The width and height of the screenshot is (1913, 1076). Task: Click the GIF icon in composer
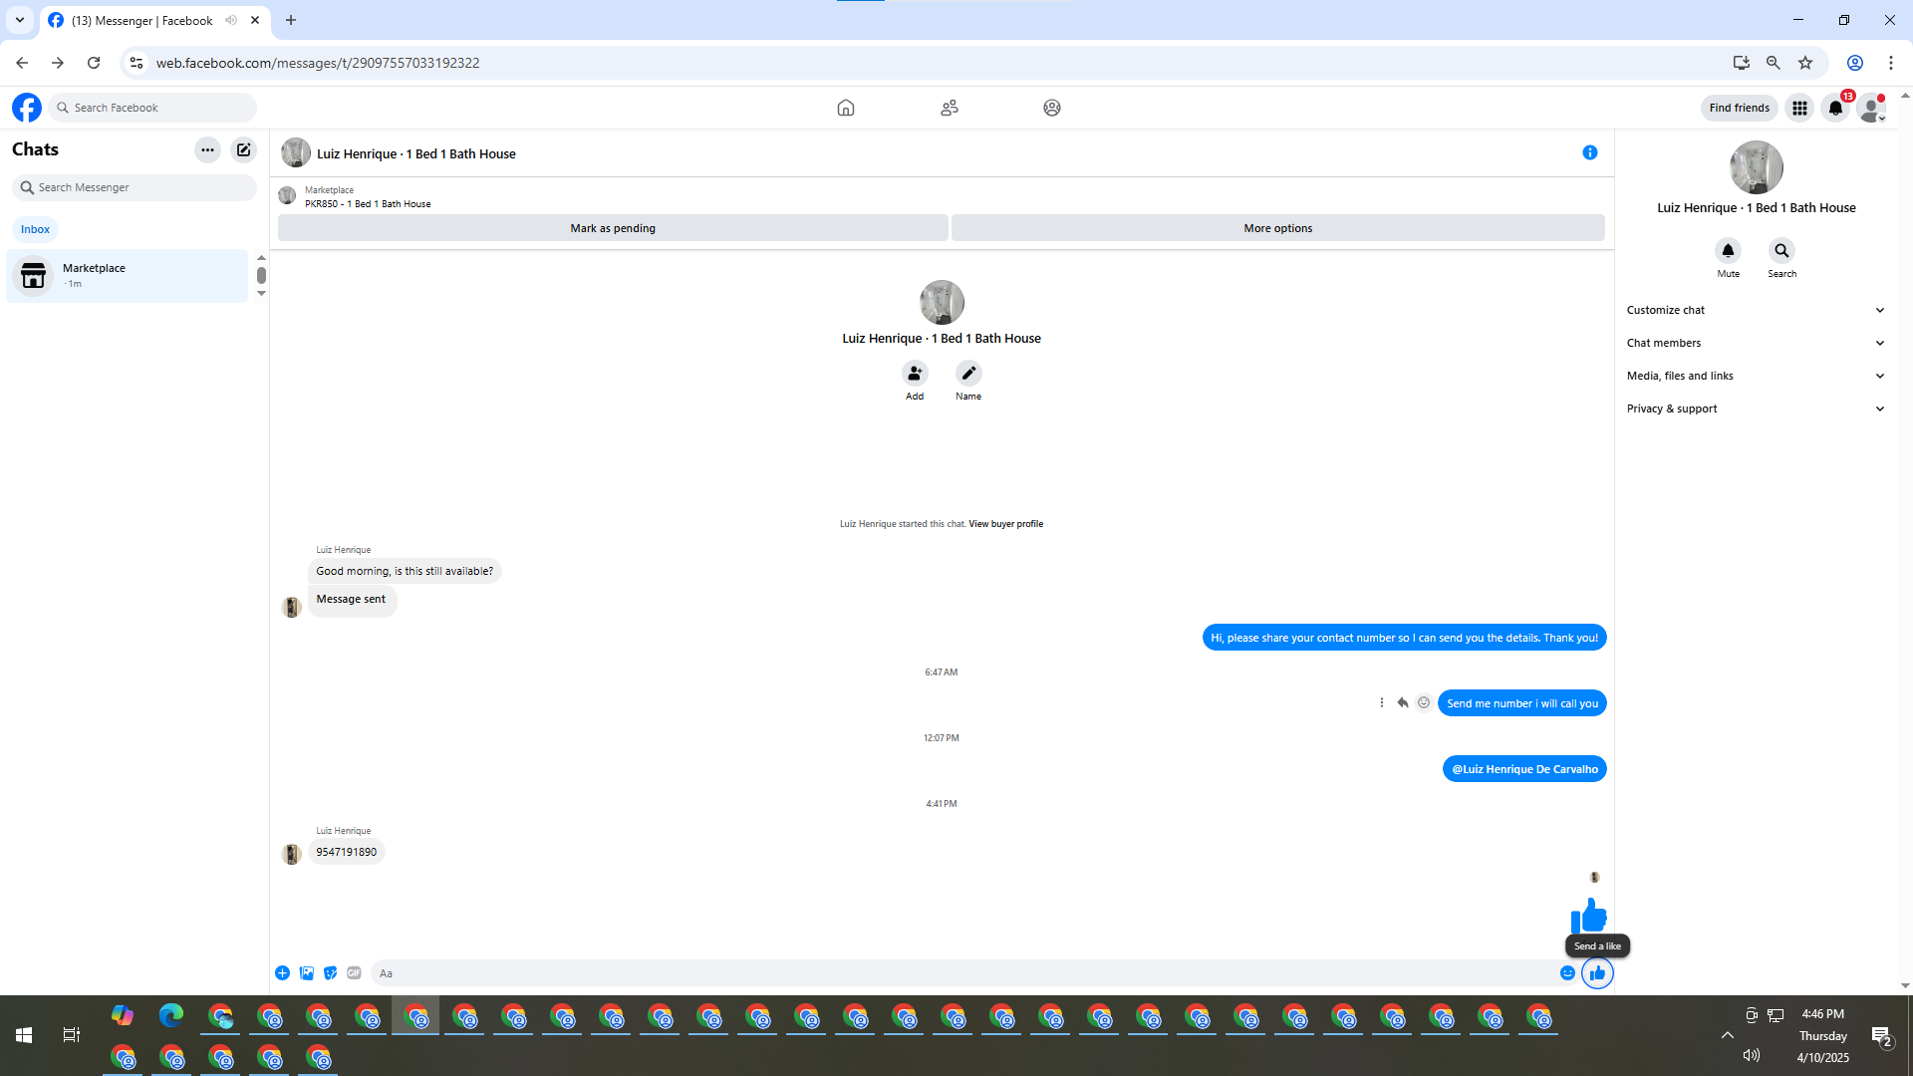[354, 973]
